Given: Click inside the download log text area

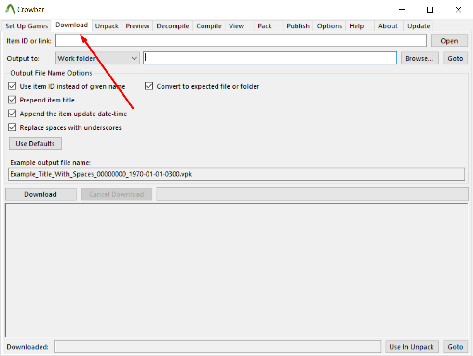Looking at the screenshot, I should (236, 270).
